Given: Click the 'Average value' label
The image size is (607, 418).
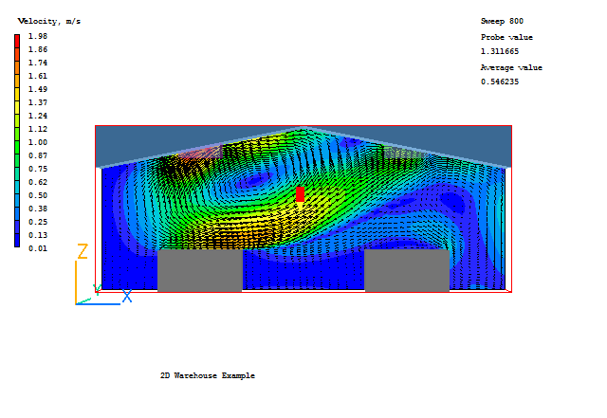Looking at the screenshot, I should (511, 67).
